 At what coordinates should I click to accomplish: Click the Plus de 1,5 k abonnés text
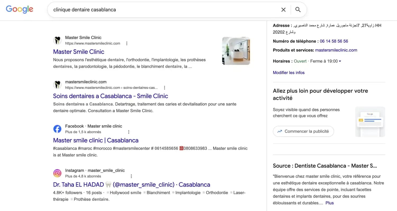[x=83, y=132]
